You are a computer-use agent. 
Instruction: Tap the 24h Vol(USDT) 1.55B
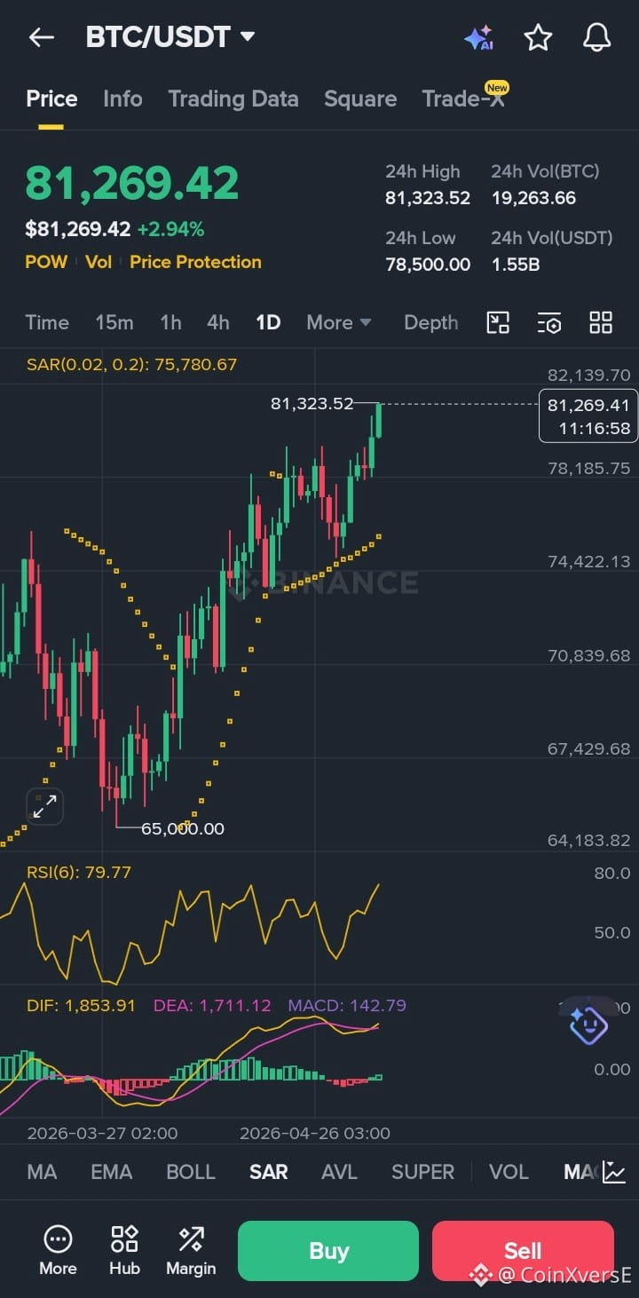pos(517,265)
